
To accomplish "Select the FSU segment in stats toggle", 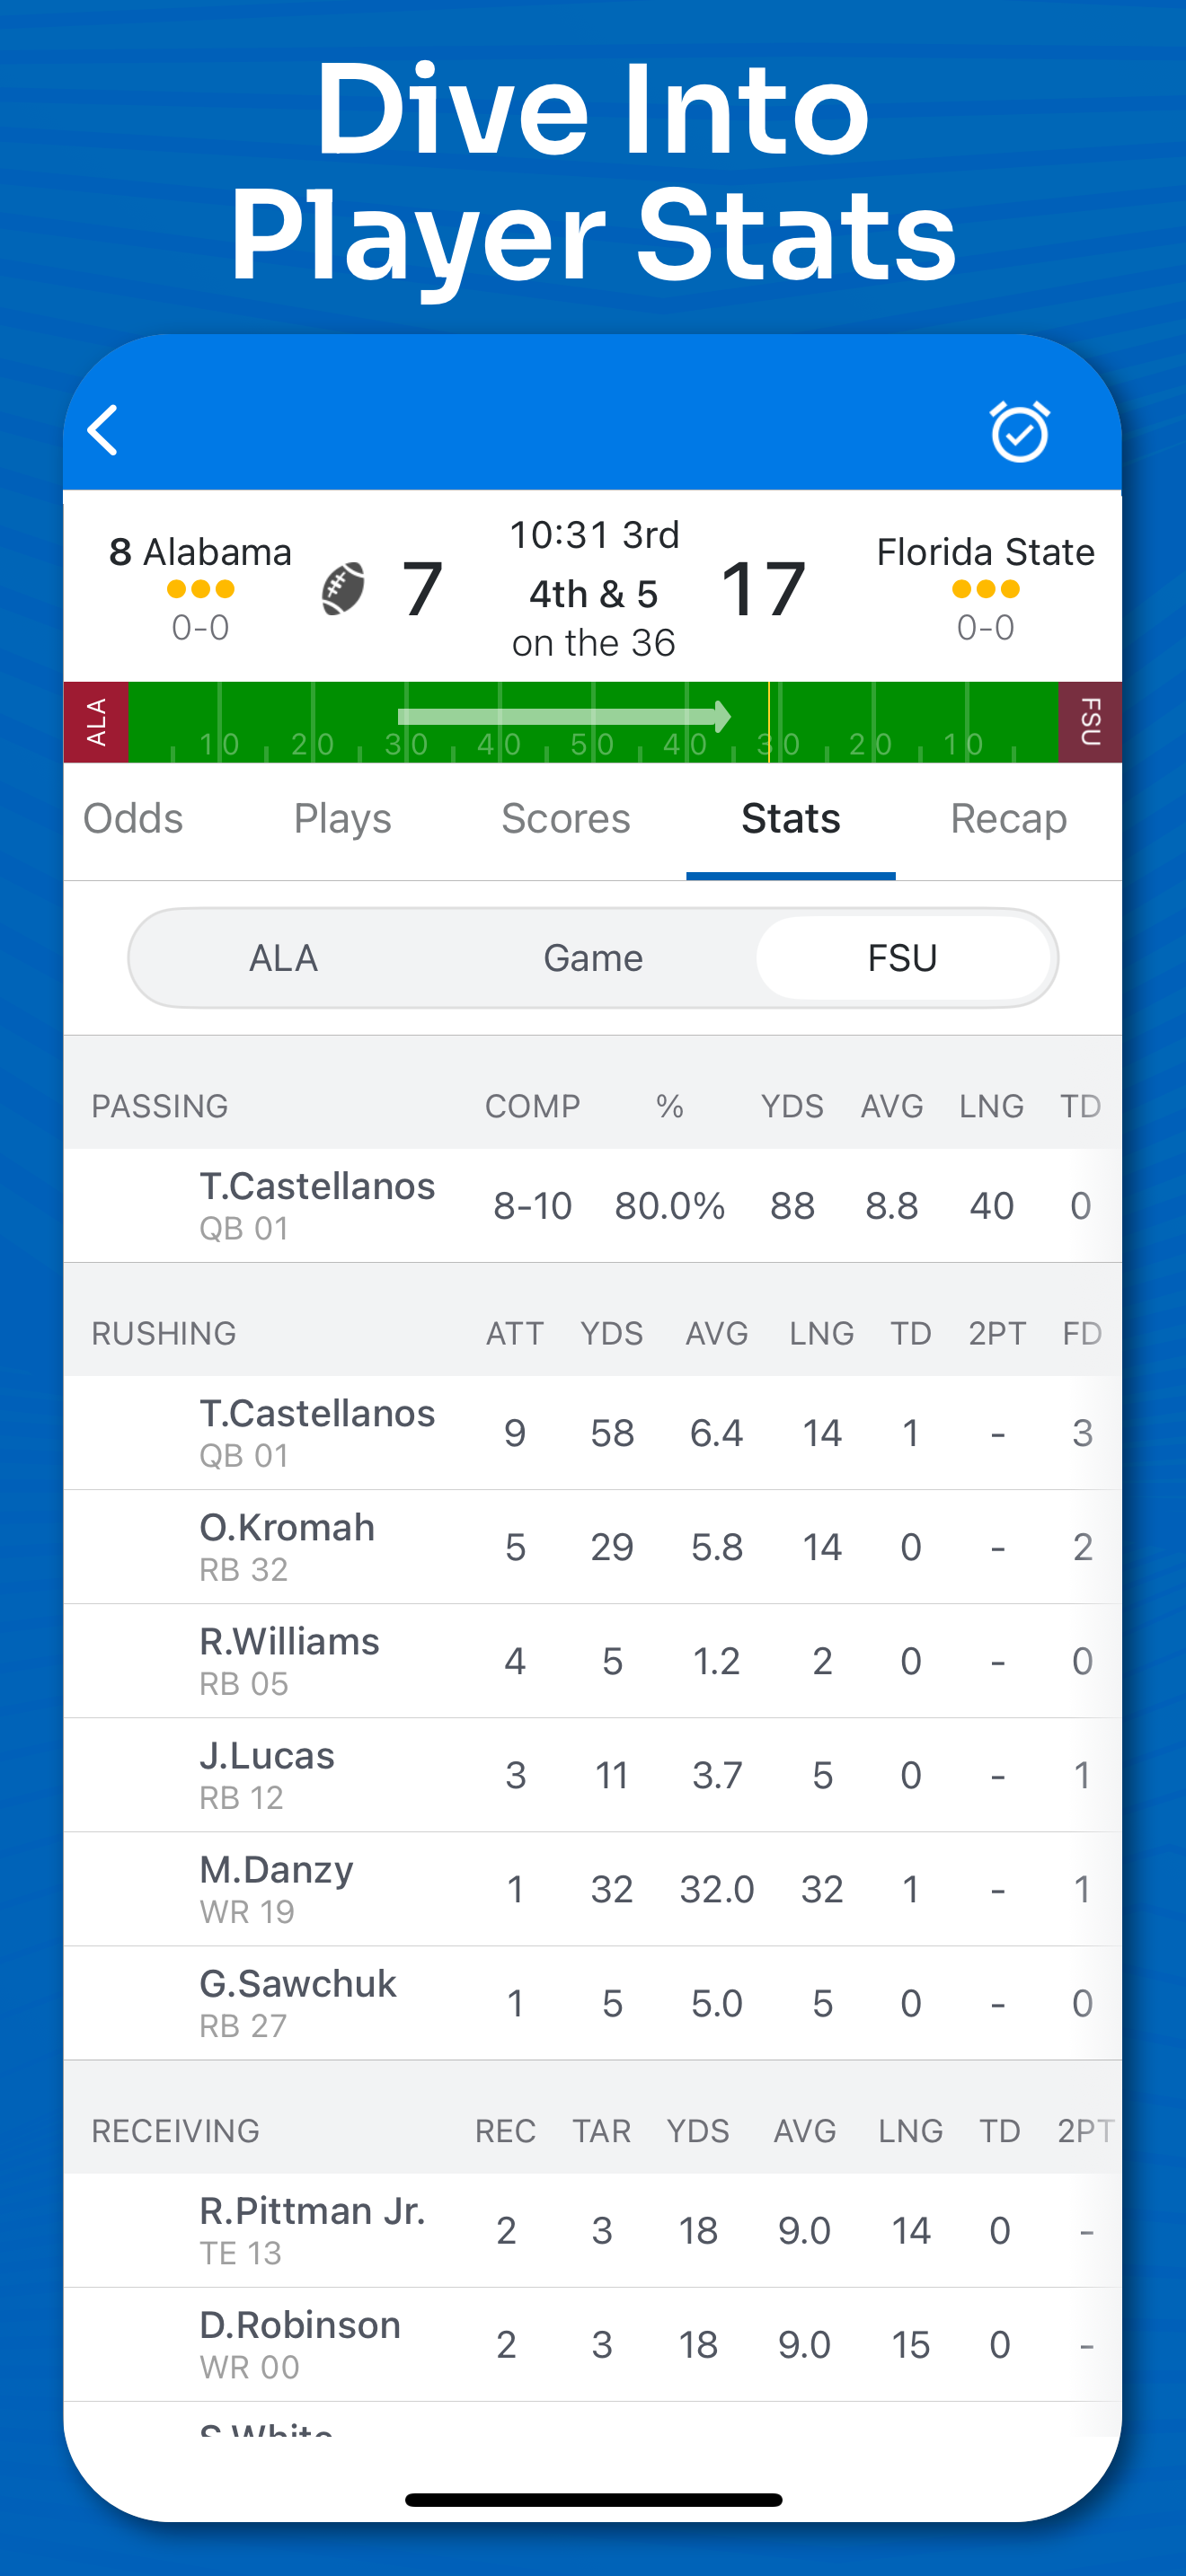I will [x=902, y=958].
